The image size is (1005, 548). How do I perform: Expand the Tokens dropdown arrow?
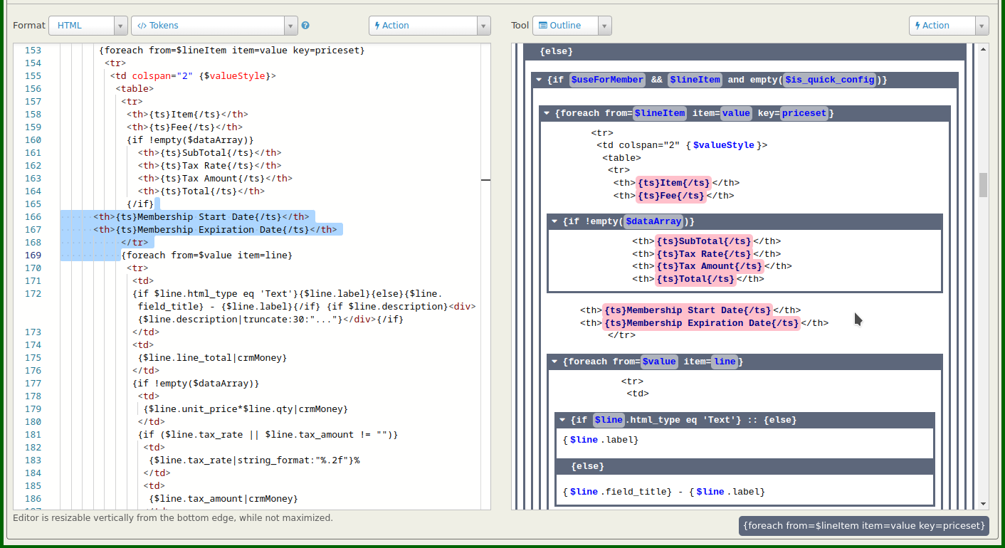coord(290,26)
